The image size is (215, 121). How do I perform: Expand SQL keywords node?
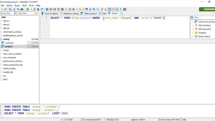tap(193, 29)
